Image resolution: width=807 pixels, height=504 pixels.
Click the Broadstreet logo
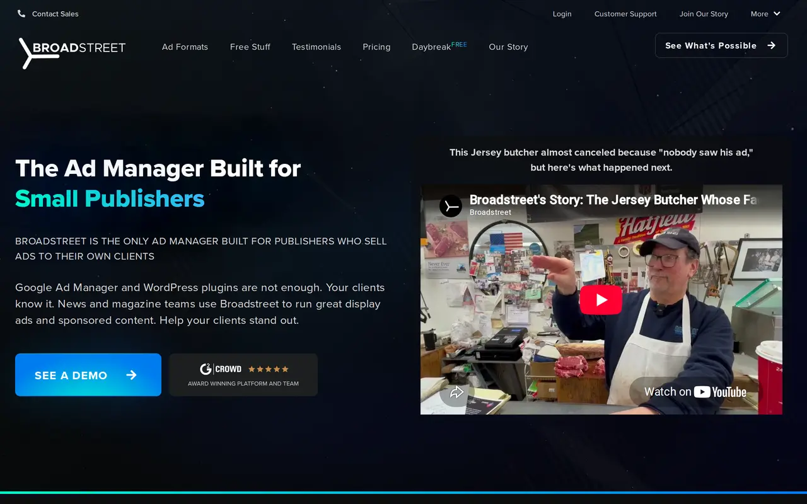pyautogui.click(x=72, y=53)
